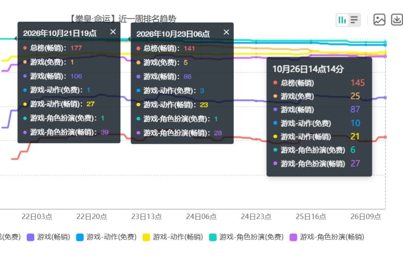Toggle the 游戏-动作(畅销) legend series

click(173, 237)
